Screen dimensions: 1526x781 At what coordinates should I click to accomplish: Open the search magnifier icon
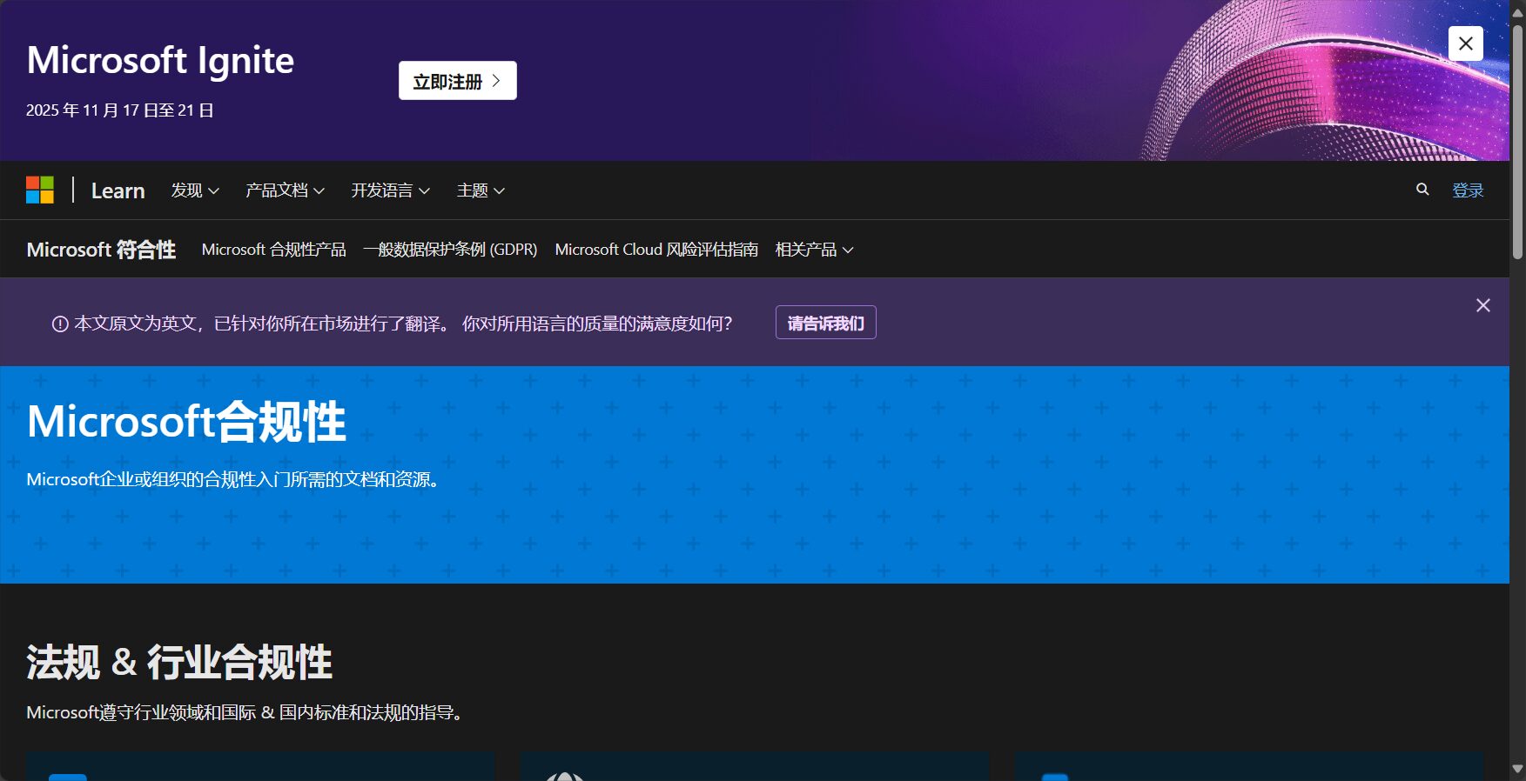(1422, 189)
